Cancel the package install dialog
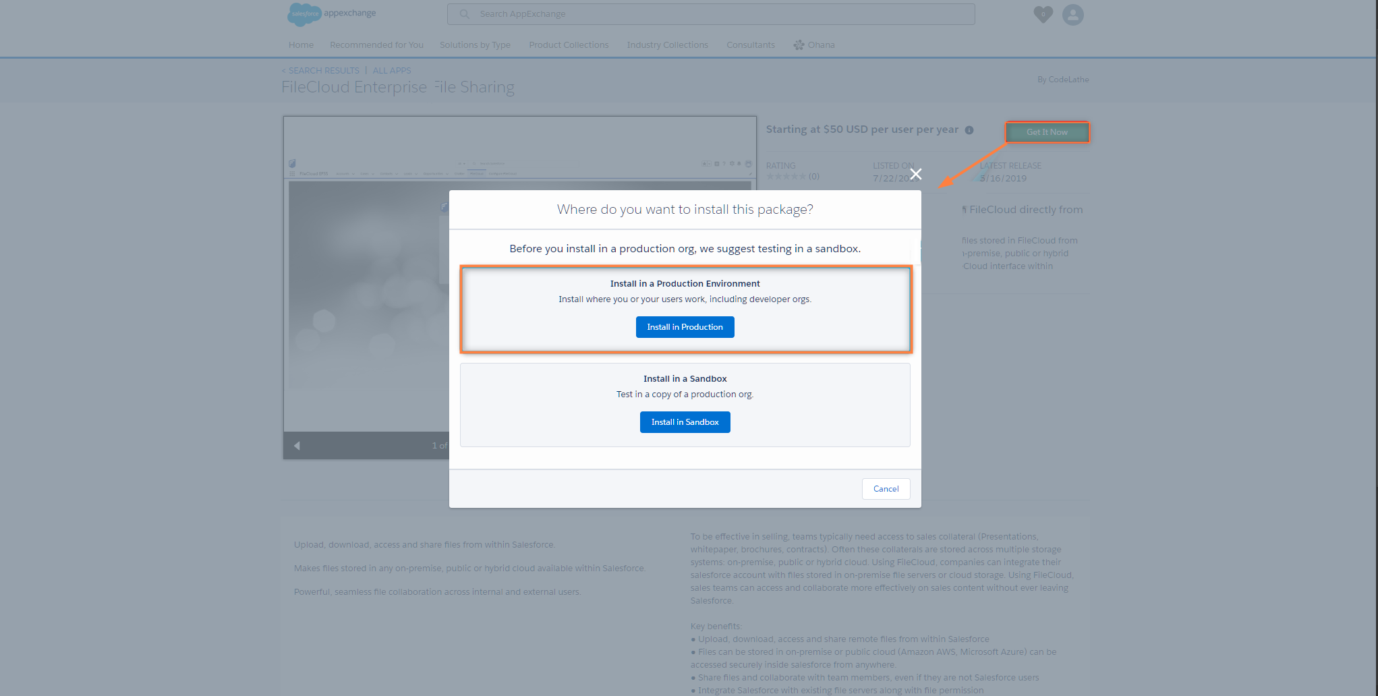1378x696 pixels. (886, 489)
